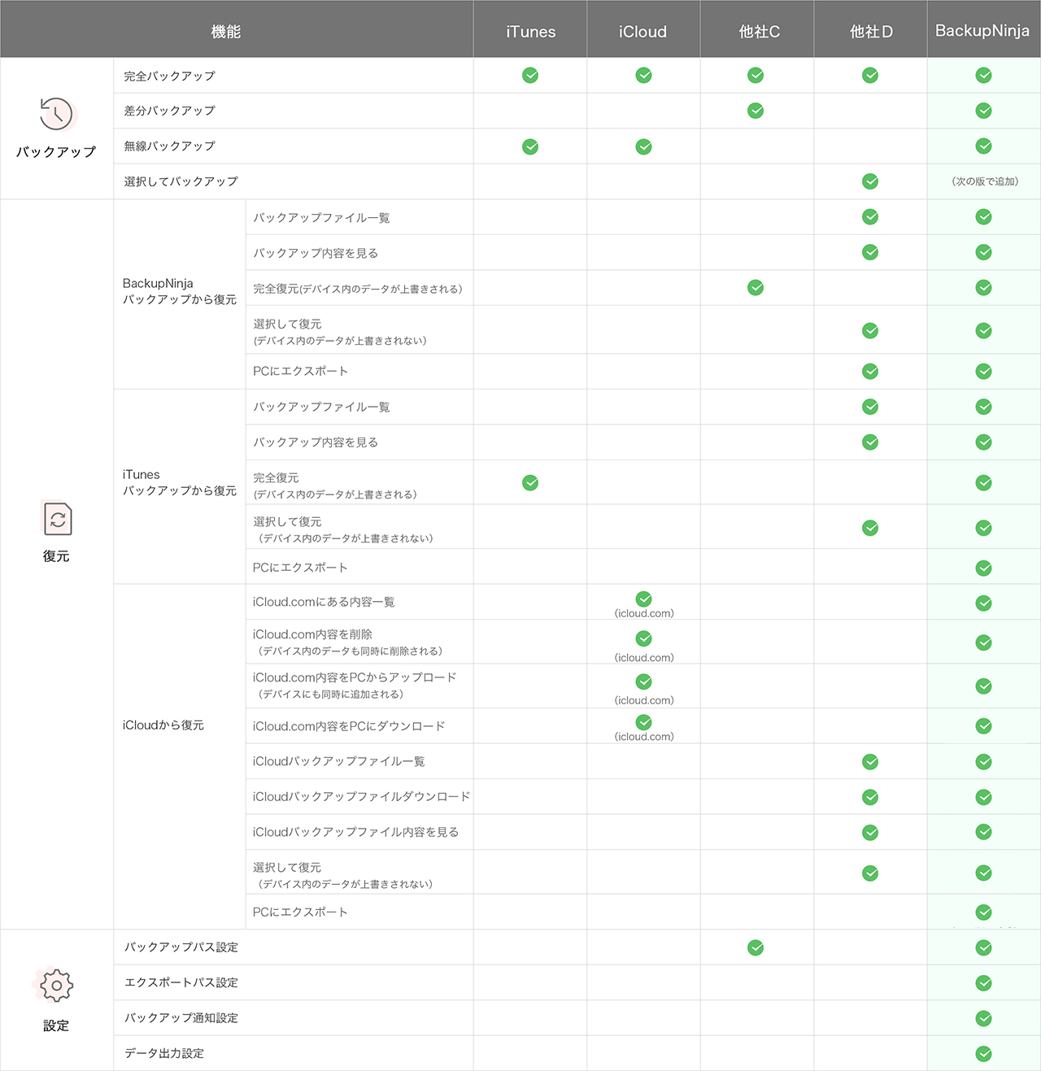Click 他社D checkmark in 完全バックアップ row
Screen dimensions: 1041x1071
[x=870, y=75]
